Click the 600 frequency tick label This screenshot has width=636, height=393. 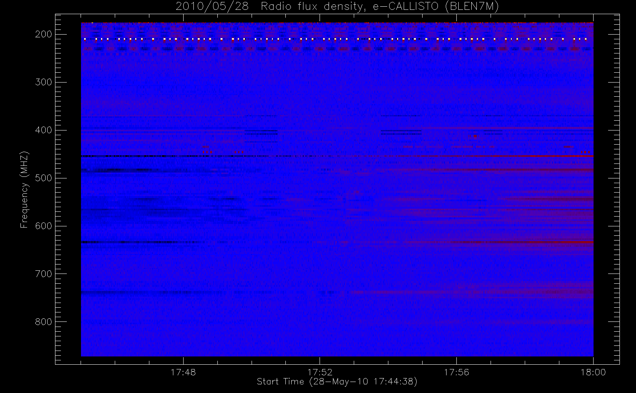pos(43,226)
